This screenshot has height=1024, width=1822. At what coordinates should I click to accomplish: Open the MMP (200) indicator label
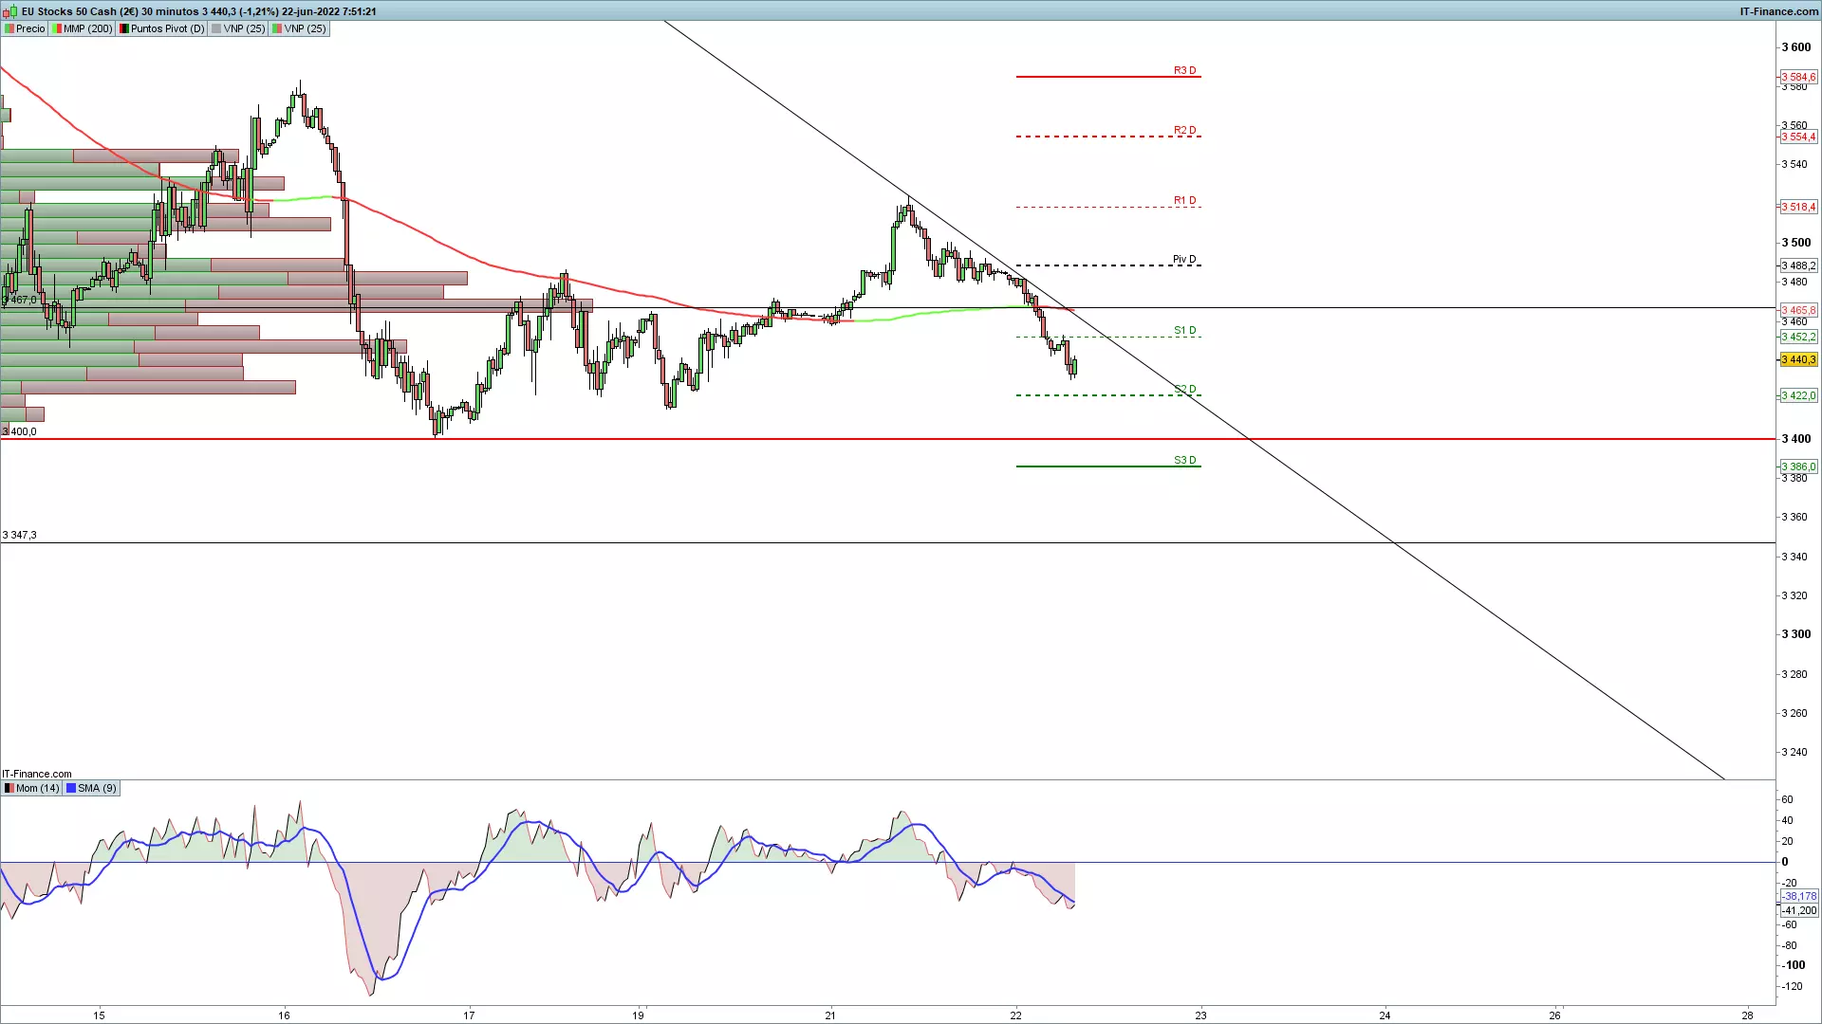[x=82, y=28]
